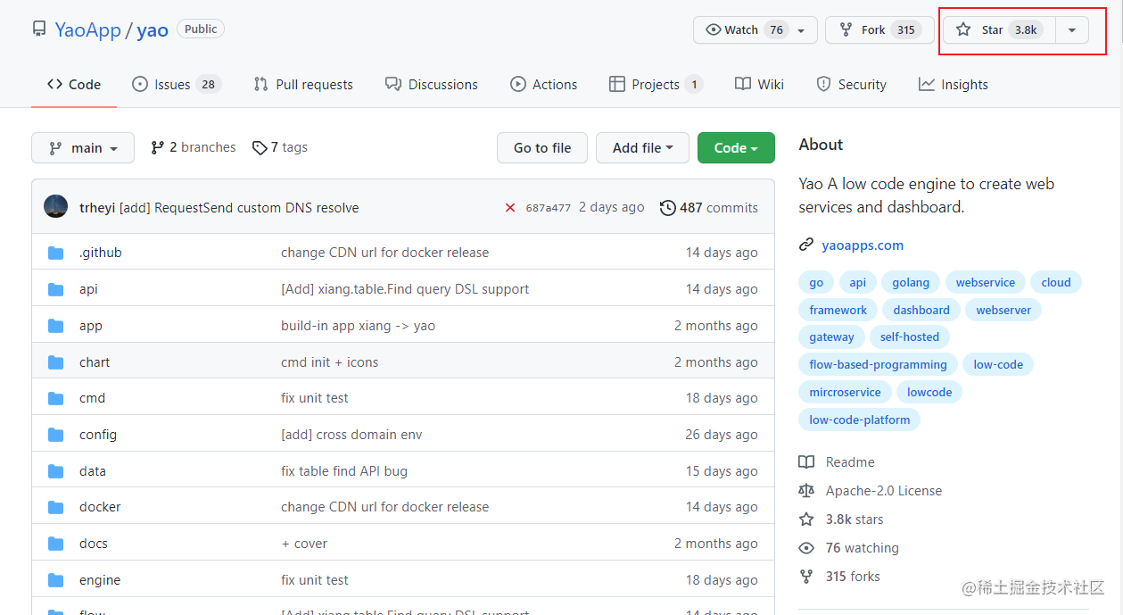This screenshot has height=615, width=1123.
Task: Open the Projects tab
Action: tap(656, 84)
